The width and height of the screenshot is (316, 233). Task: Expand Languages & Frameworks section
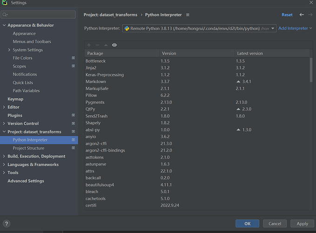click(x=4, y=164)
